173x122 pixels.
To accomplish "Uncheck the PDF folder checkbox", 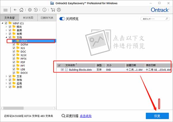I will [14, 62].
